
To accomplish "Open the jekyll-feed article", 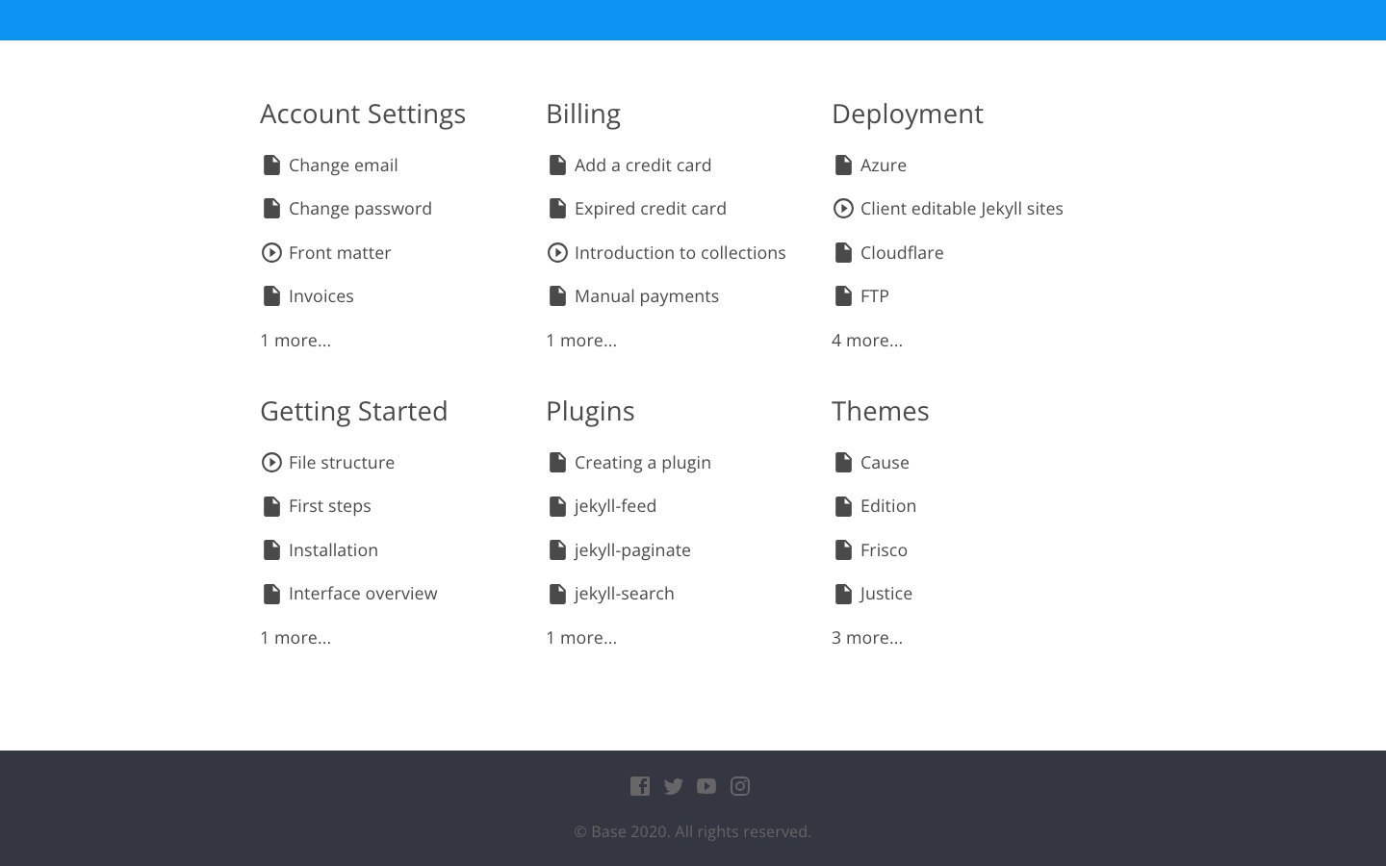I will pyautogui.click(x=615, y=506).
